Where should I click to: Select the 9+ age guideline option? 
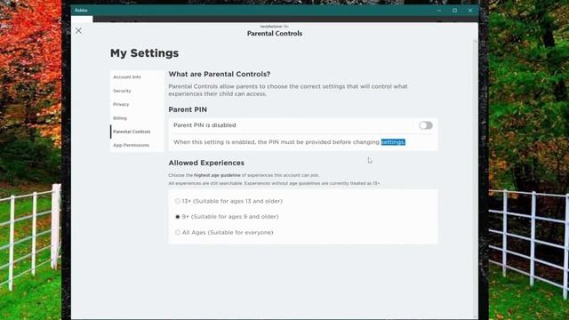click(178, 217)
